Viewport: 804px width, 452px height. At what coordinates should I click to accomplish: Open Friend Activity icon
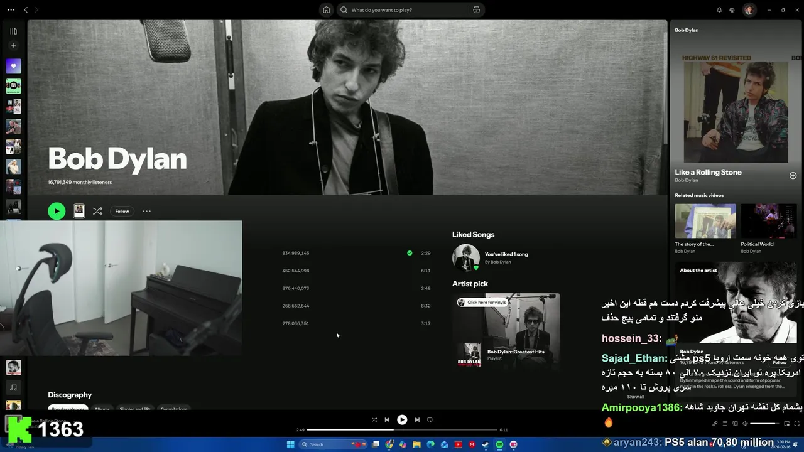coord(732,10)
